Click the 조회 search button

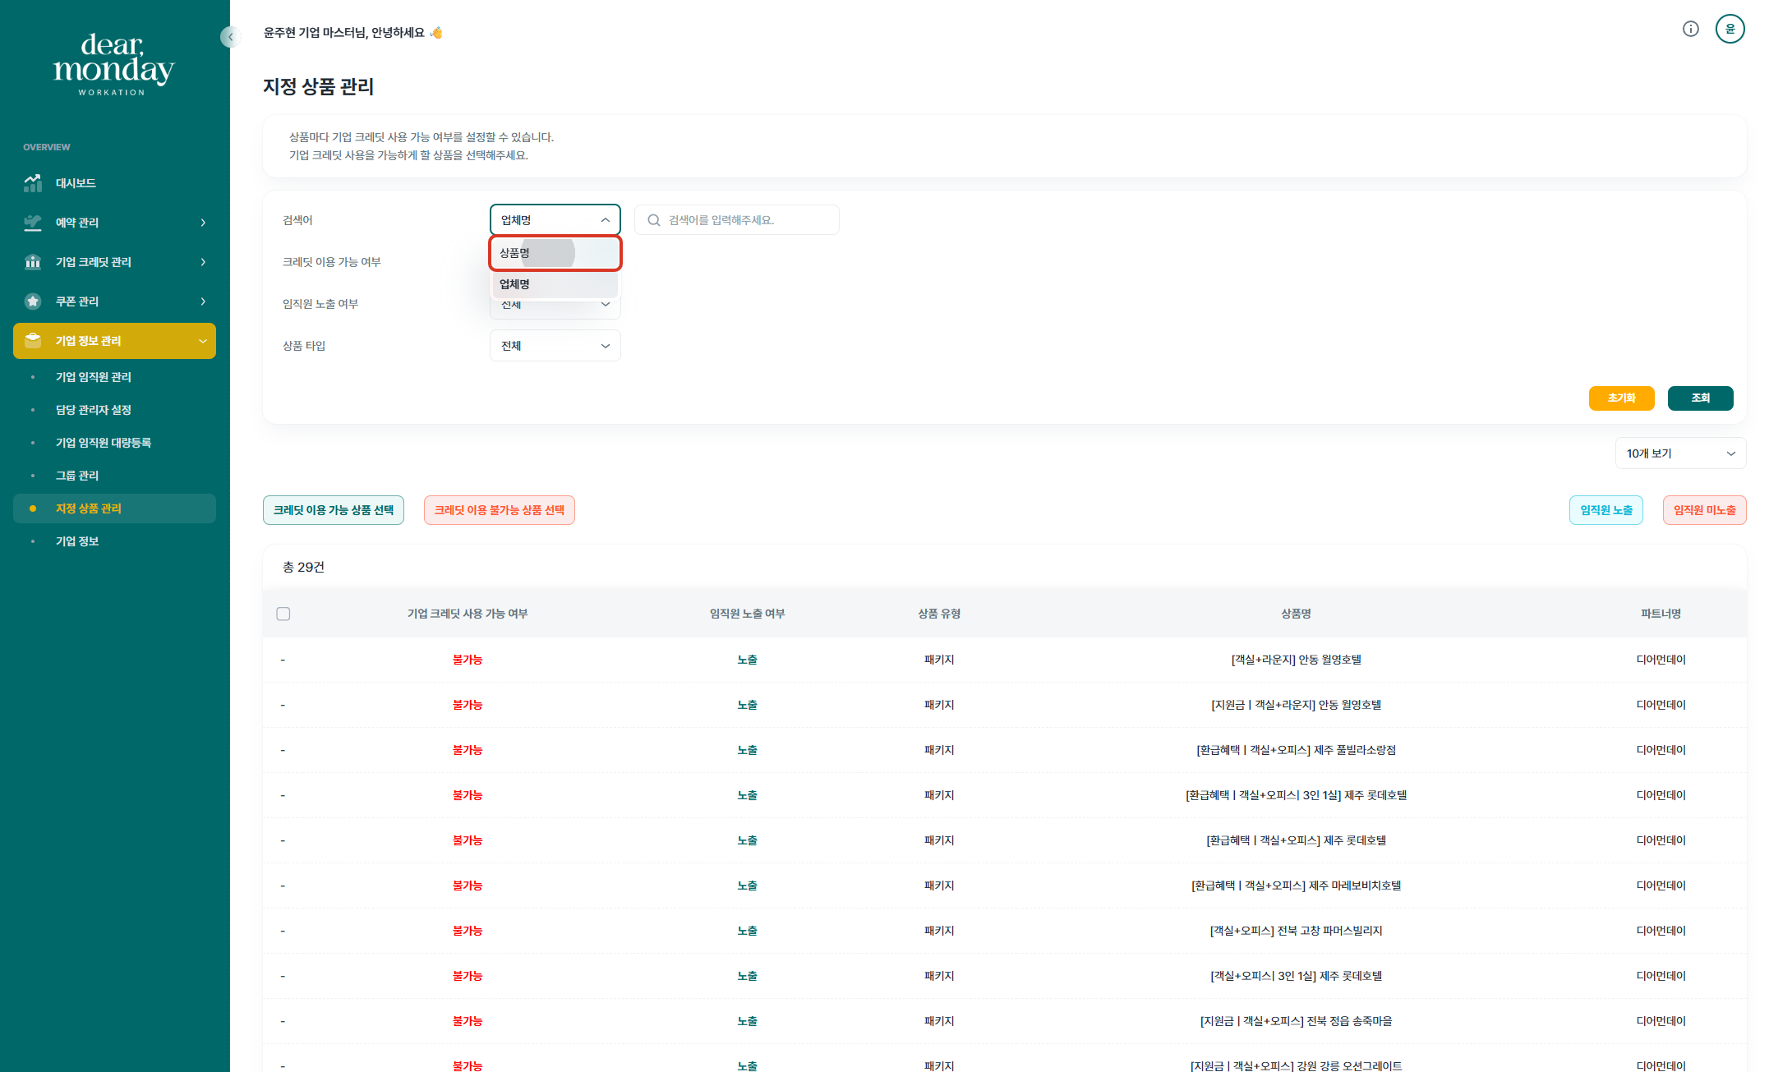[1700, 398]
